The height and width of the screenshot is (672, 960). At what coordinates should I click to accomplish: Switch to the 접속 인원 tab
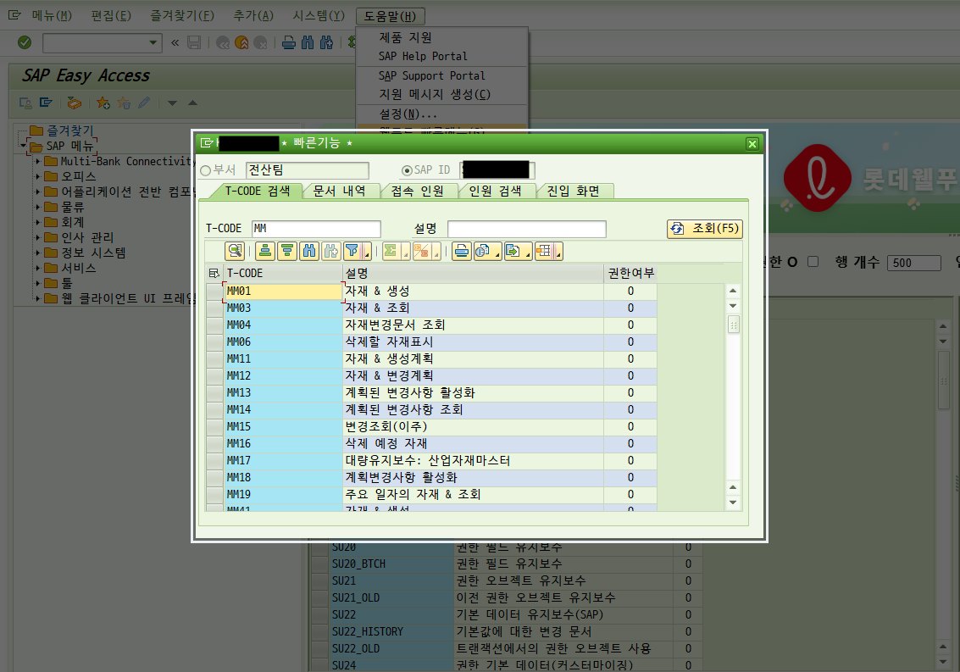417,192
